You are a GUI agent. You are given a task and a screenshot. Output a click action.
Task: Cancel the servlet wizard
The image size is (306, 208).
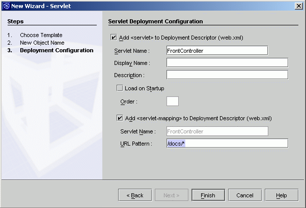click(x=244, y=195)
